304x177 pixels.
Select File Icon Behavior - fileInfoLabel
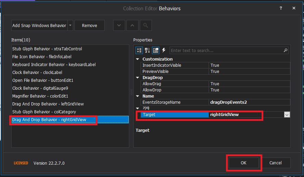pos(70,57)
